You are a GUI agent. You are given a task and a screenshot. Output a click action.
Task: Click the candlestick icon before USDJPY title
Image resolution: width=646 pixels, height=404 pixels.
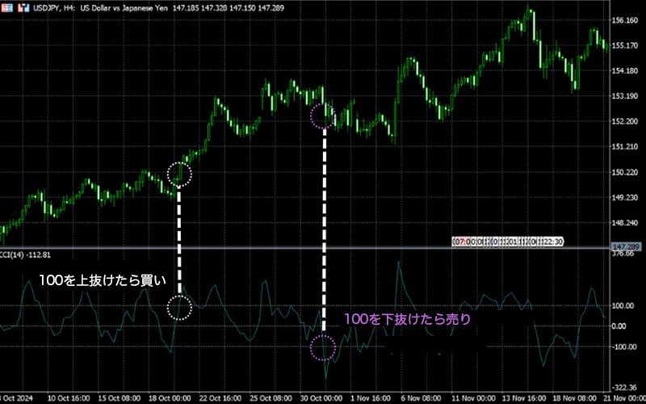click(x=23, y=7)
